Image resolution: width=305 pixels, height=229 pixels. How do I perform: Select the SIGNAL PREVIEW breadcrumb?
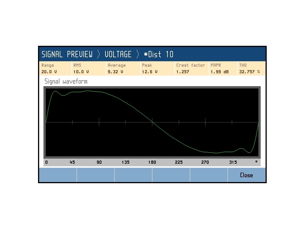(x=67, y=54)
